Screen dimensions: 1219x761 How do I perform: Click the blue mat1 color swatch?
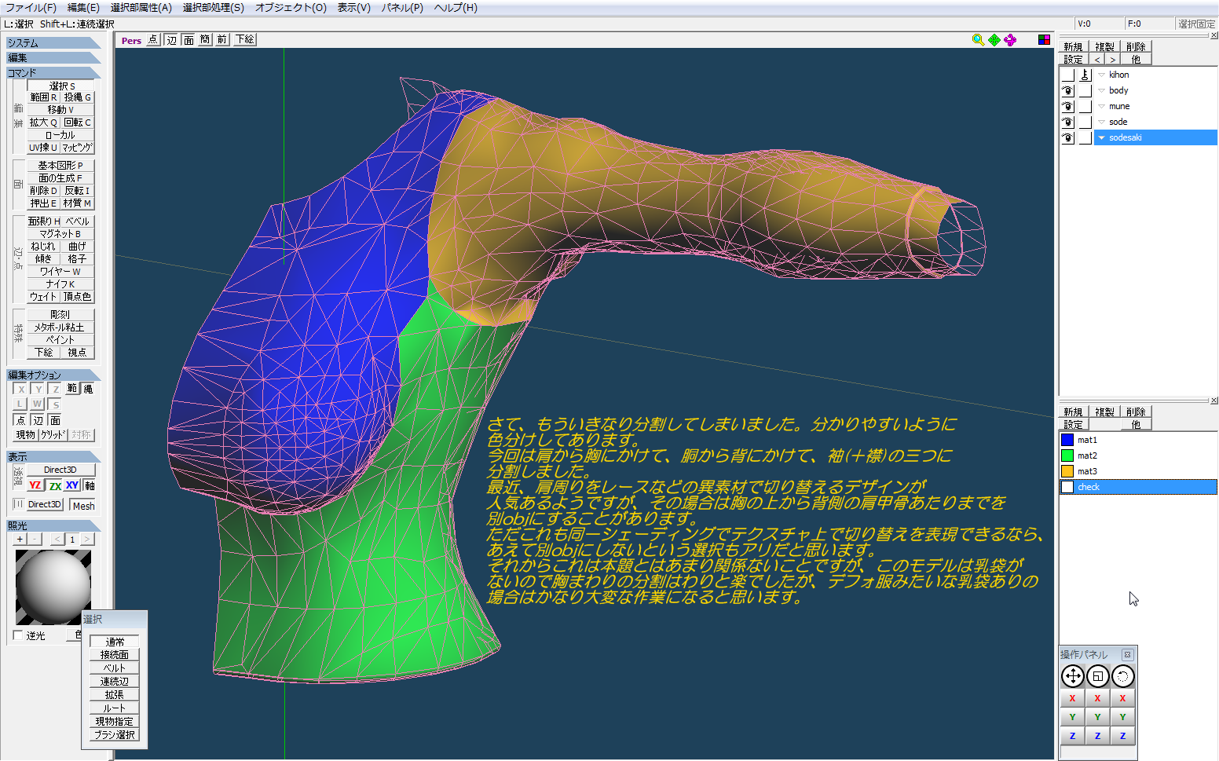point(1067,440)
